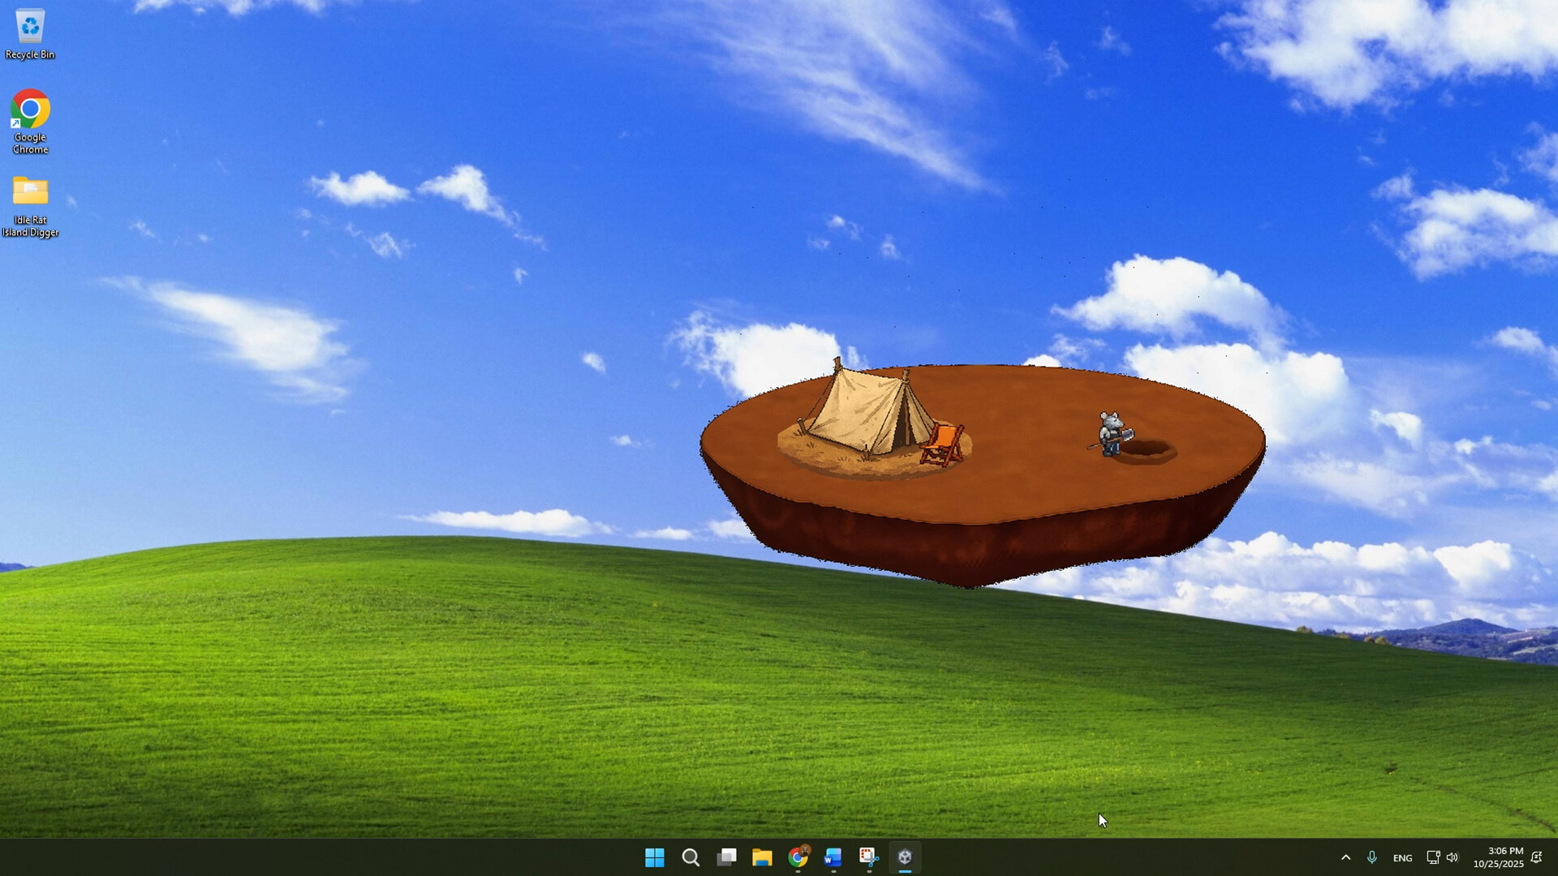This screenshot has width=1558, height=876.
Task: Mute the system volume in the tray
Action: 1453,857
